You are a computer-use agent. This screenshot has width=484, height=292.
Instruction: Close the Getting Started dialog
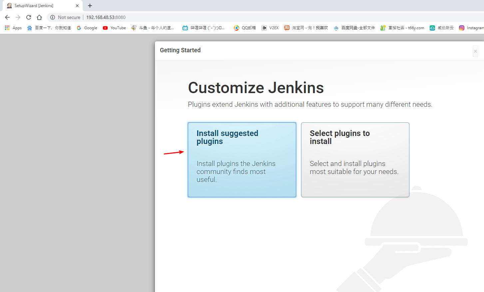475,51
